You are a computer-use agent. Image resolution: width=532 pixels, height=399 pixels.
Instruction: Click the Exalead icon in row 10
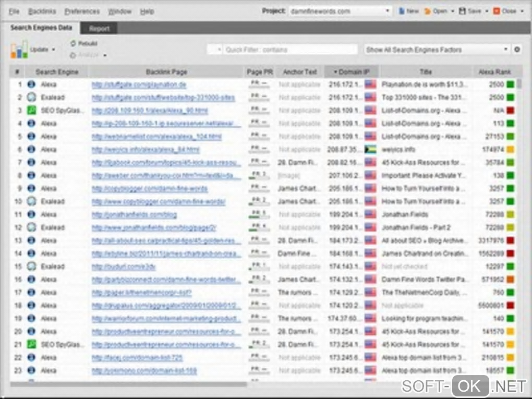[x=31, y=201]
